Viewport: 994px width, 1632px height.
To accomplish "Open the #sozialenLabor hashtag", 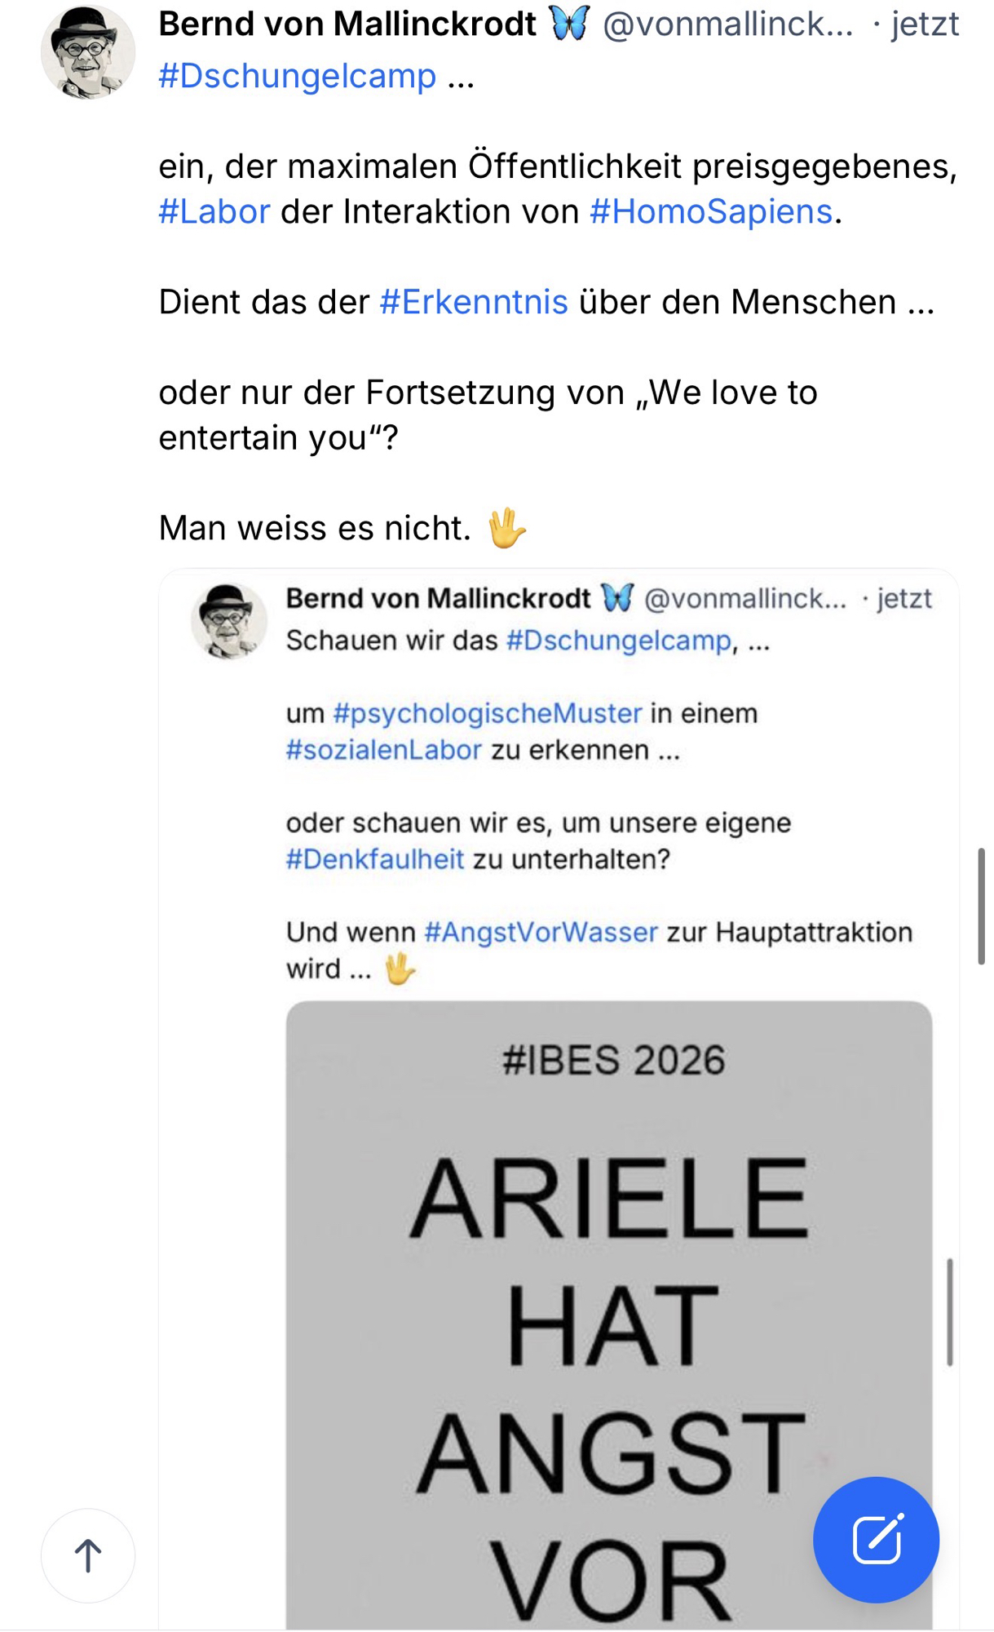I will [384, 750].
